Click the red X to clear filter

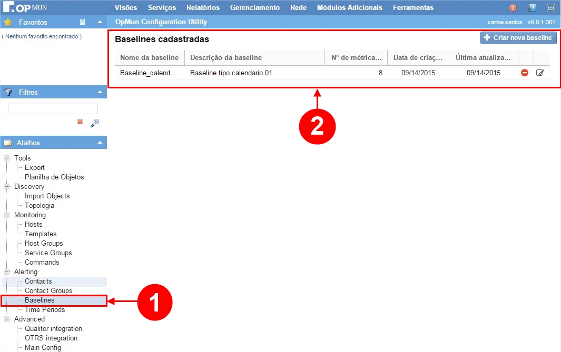coord(80,122)
